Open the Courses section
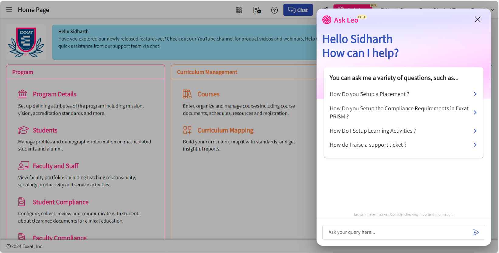Image resolution: width=499 pixels, height=253 pixels. [208, 94]
